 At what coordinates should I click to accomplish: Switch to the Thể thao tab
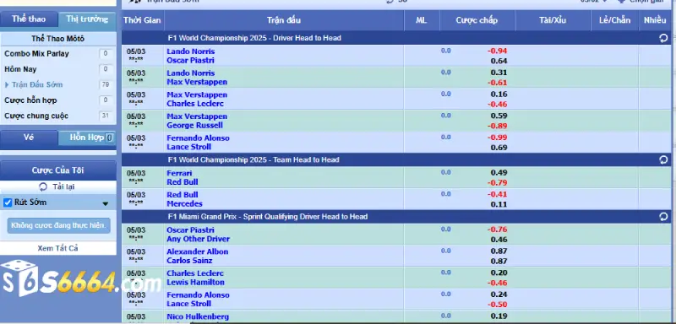[29, 19]
